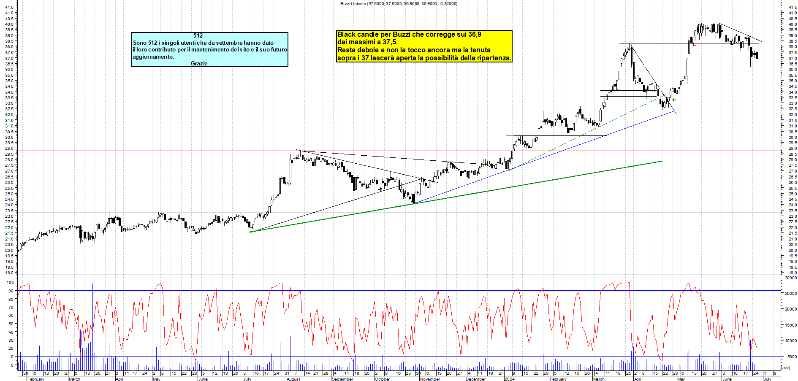The image size is (798, 381).
Task: Click the oscillator scale value 90
Action: click(11, 291)
